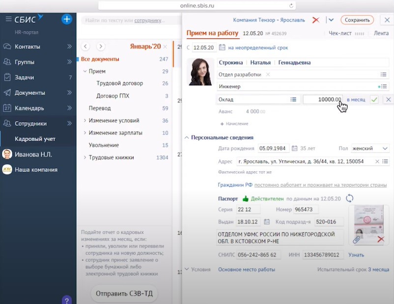Open the help question mark icon
The height and width of the screenshot is (304, 394).
pos(67,299)
